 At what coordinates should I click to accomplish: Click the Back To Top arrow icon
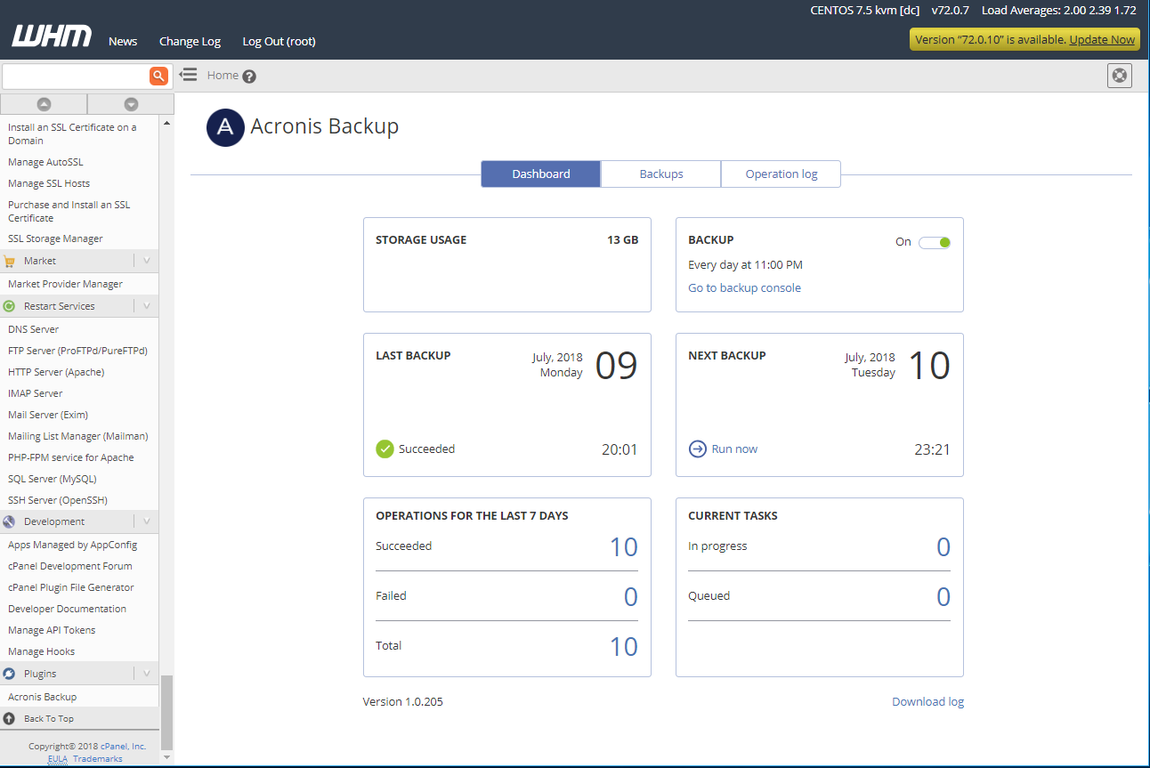click(x=10, y=718)
